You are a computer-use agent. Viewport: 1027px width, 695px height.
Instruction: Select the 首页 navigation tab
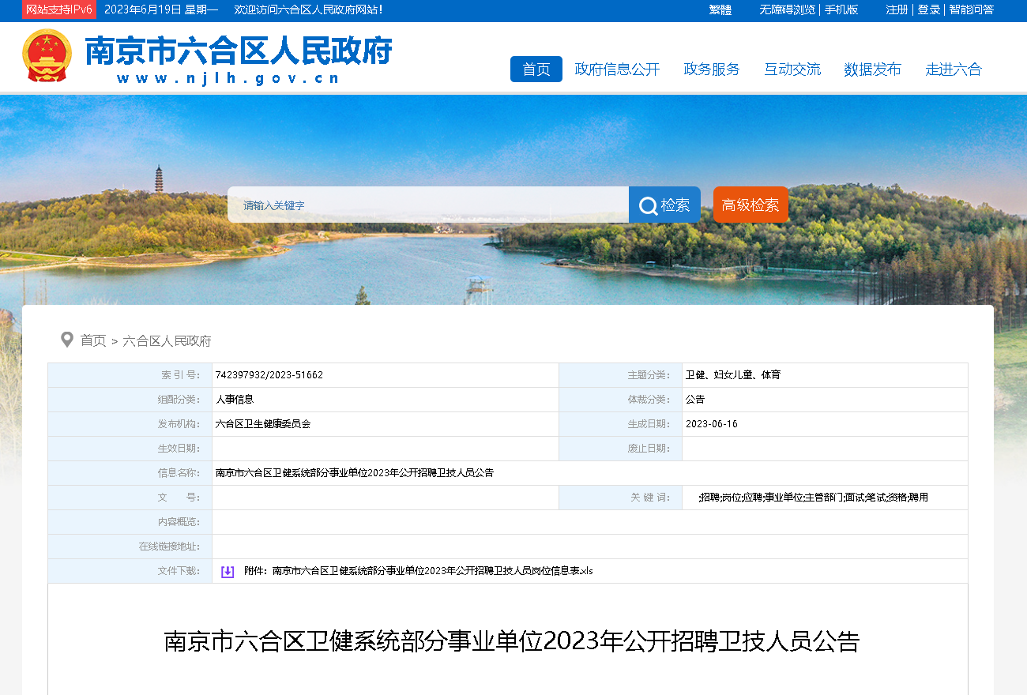tap(536, 69)
